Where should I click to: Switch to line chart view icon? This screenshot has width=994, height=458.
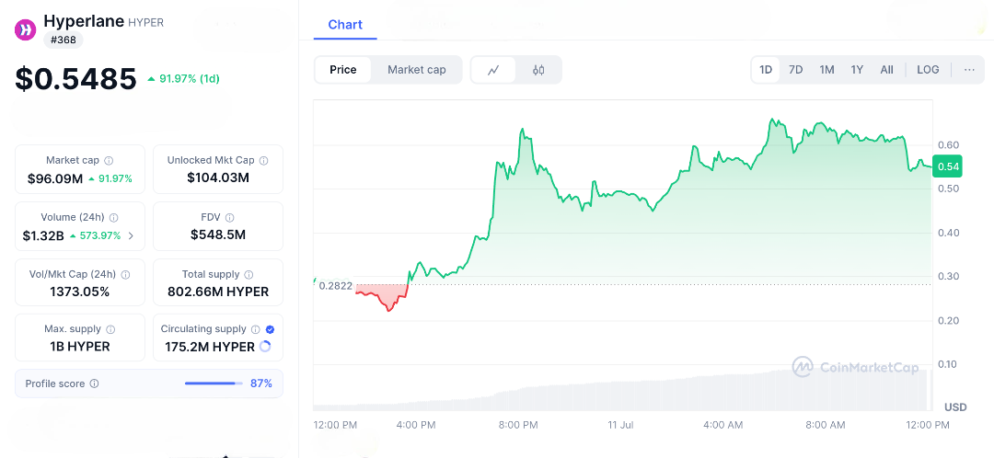(x=494, y=70)
